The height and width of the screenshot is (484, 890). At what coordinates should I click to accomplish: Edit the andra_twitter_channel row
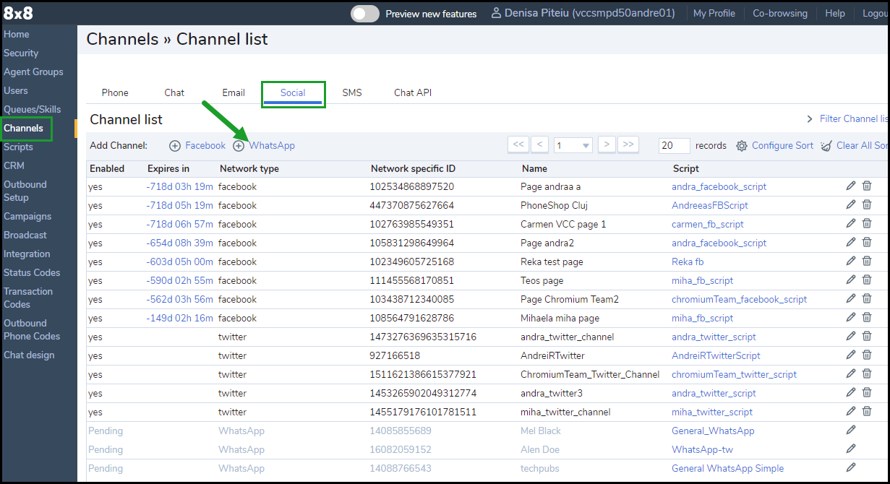851,336
